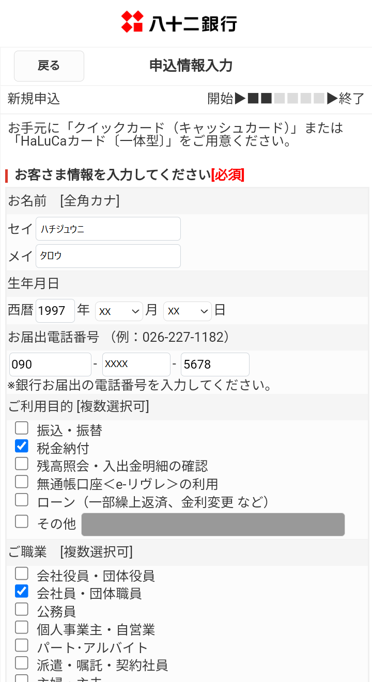This screenshot has height=682, width=372.
Task: Enable 無通帳口座 e-リヴレ の利用 checkbox
Action: (x=22, y=482)
